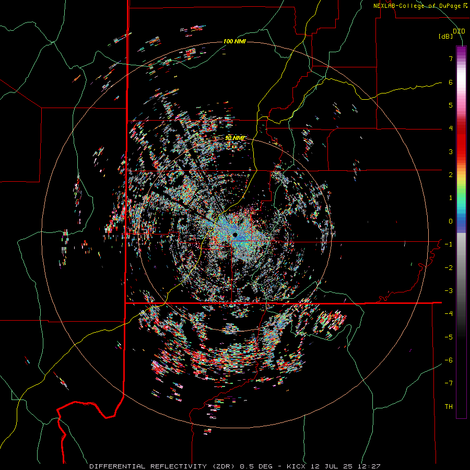The image size is (470, 470).
Task: Click the color scale value 6
Action: pos(451,82)
